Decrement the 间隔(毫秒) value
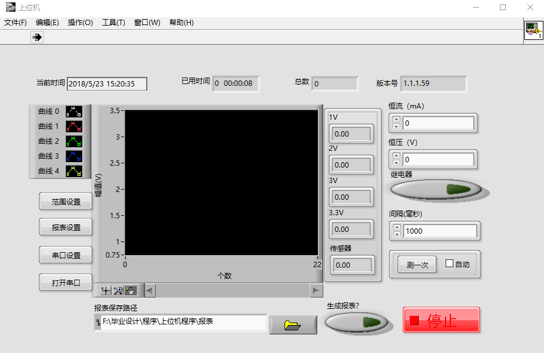544x353 pixels. click(x=397, y=234)
